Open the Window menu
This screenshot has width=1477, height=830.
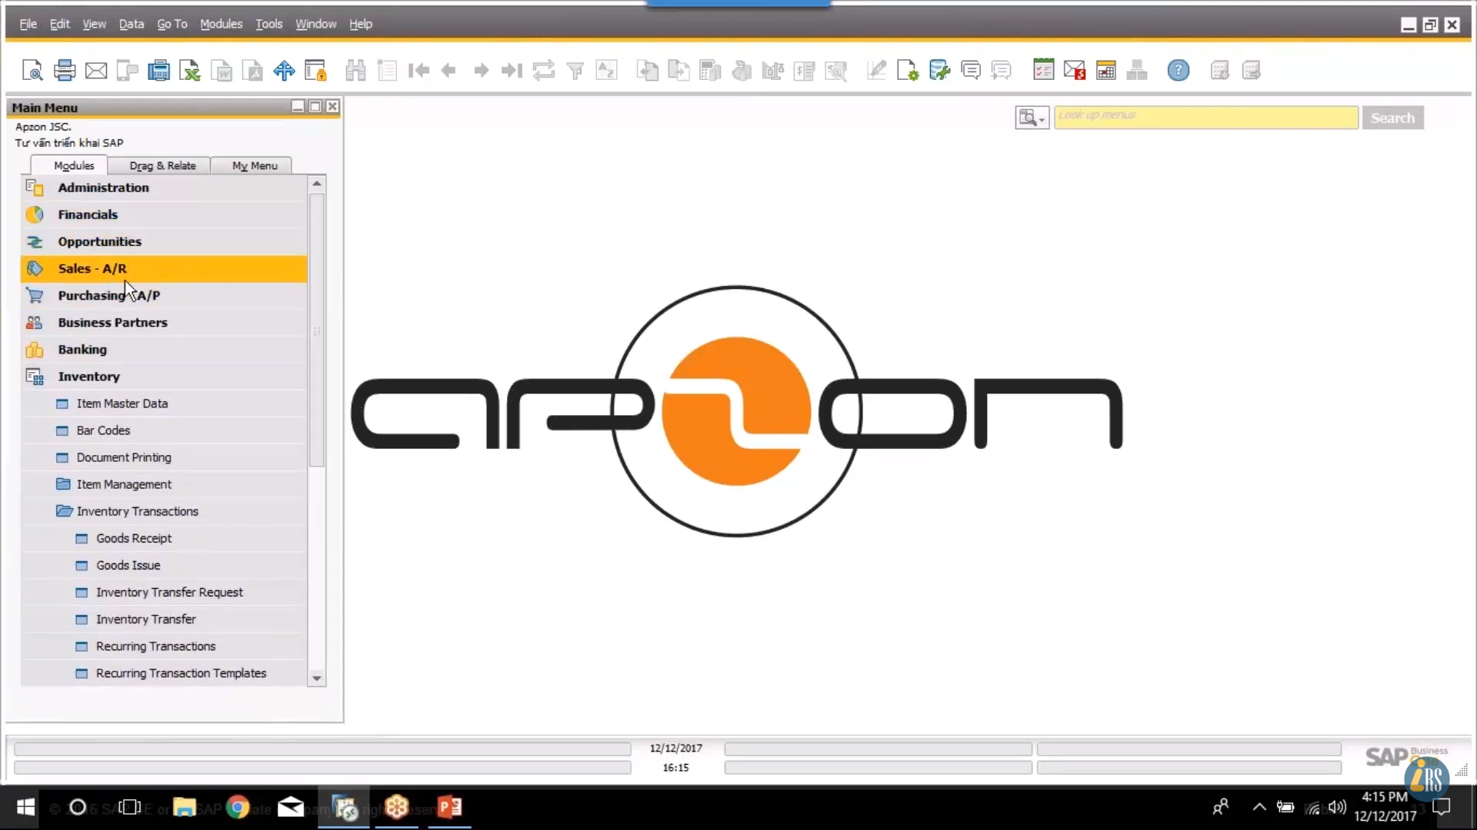pyautogui.click(x=316, y=24)
